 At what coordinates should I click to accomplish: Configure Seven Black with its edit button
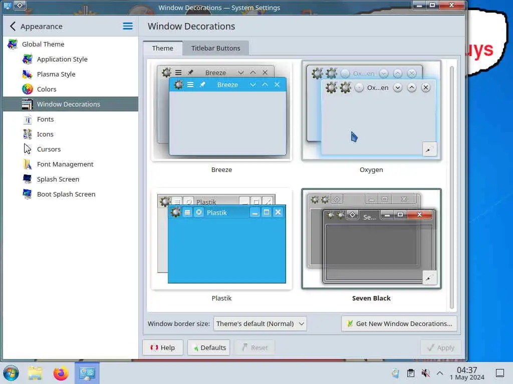(429, 278)
